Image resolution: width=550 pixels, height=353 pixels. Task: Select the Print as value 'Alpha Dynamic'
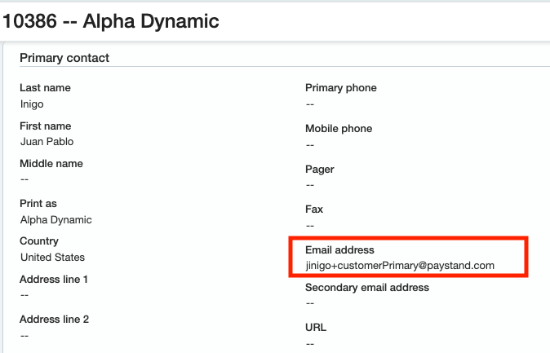[56, 220]
